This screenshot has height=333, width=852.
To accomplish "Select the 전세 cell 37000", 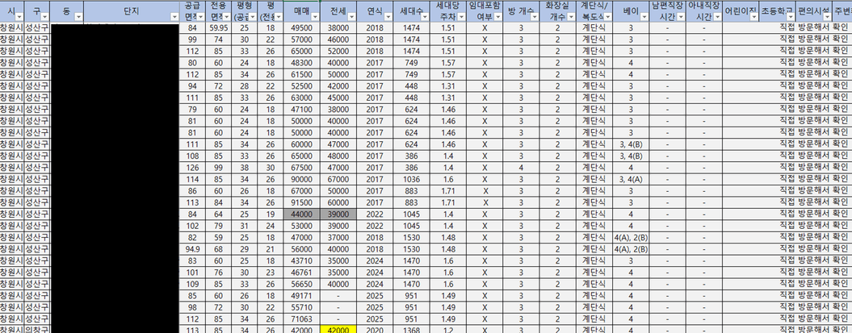I will [x=338, y=237].
